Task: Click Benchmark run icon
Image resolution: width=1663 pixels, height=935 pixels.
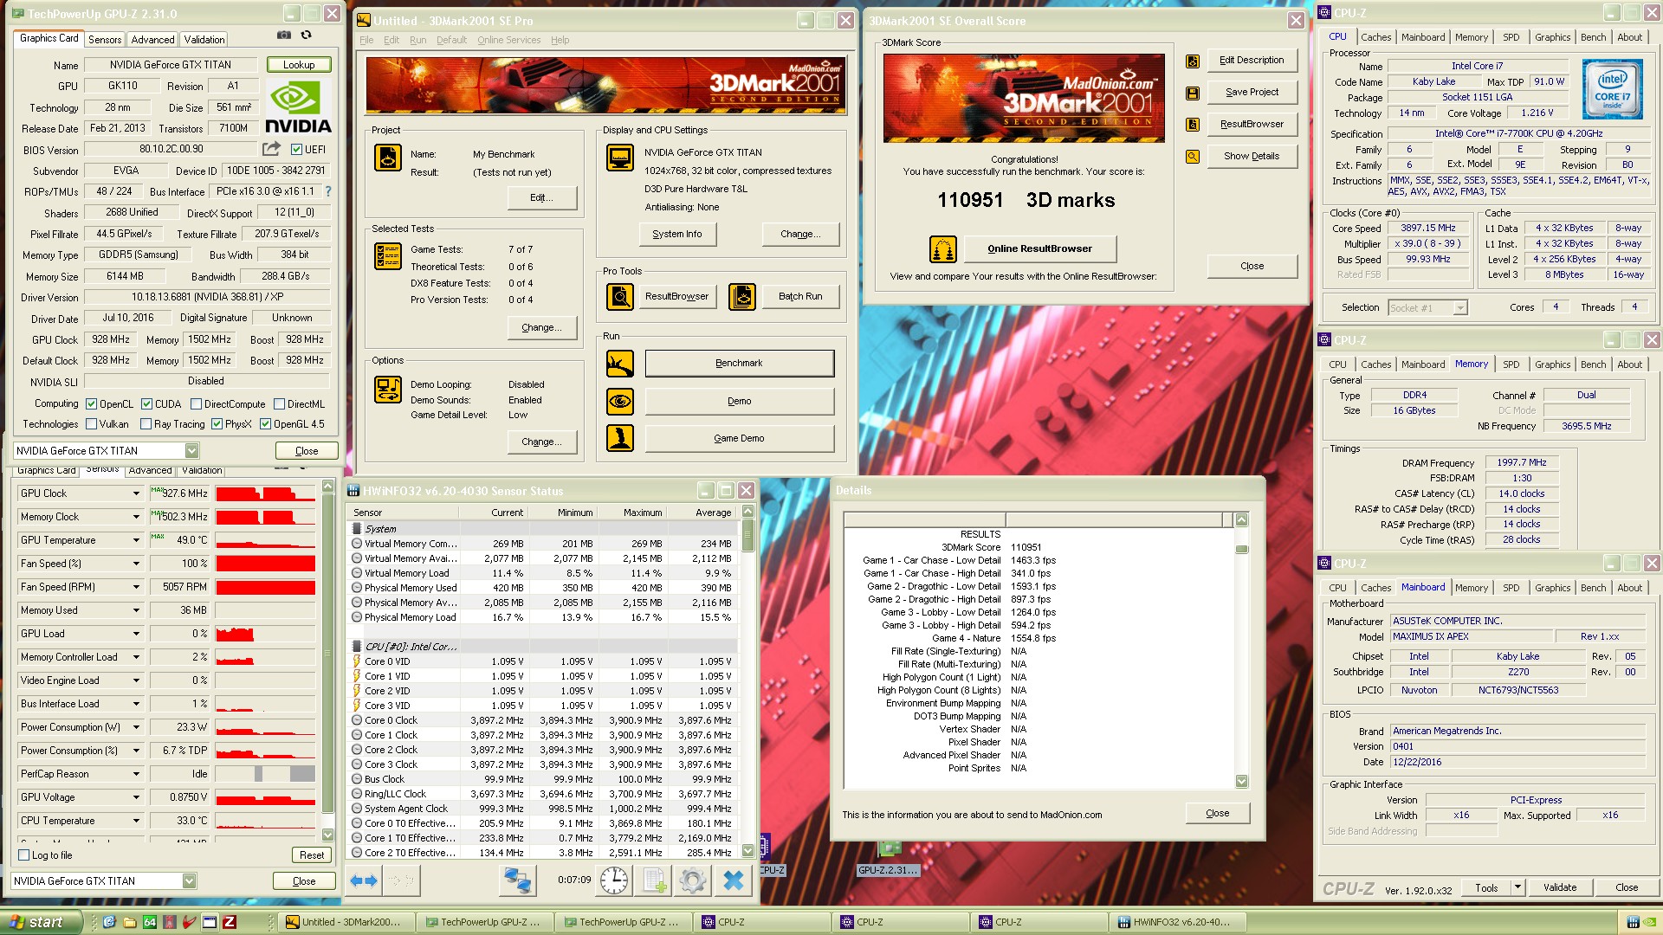Action: coord(620,364)
